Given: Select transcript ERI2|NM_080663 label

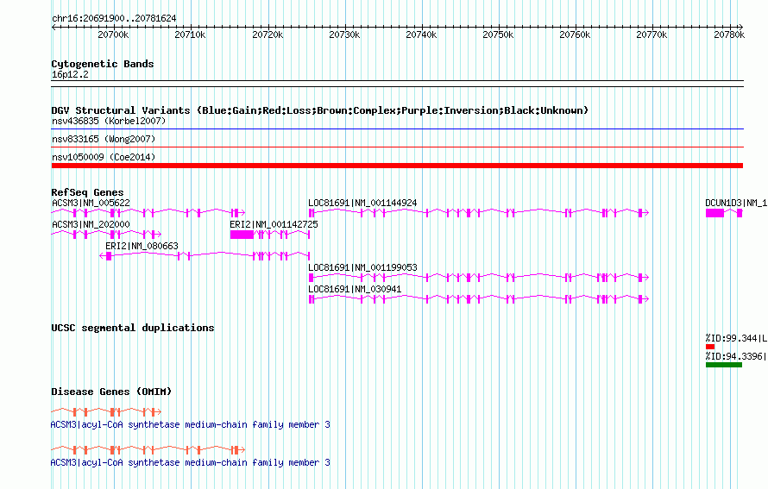Looking at the screenshot, I should tap(142, 246).
